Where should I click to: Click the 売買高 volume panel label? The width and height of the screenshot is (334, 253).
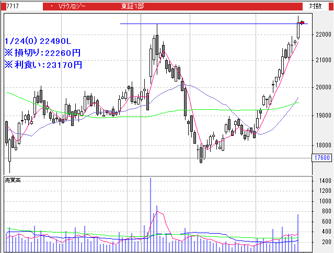pos(13,180)
